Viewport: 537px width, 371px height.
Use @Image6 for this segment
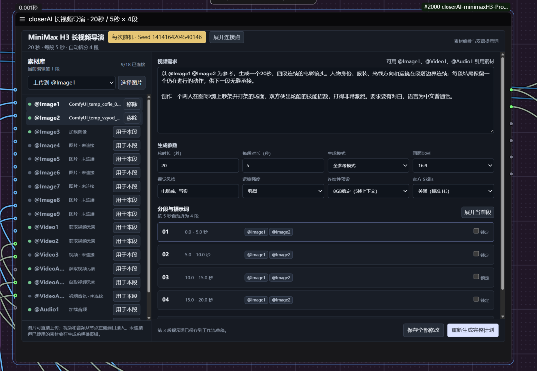click(x=126, y=173)
